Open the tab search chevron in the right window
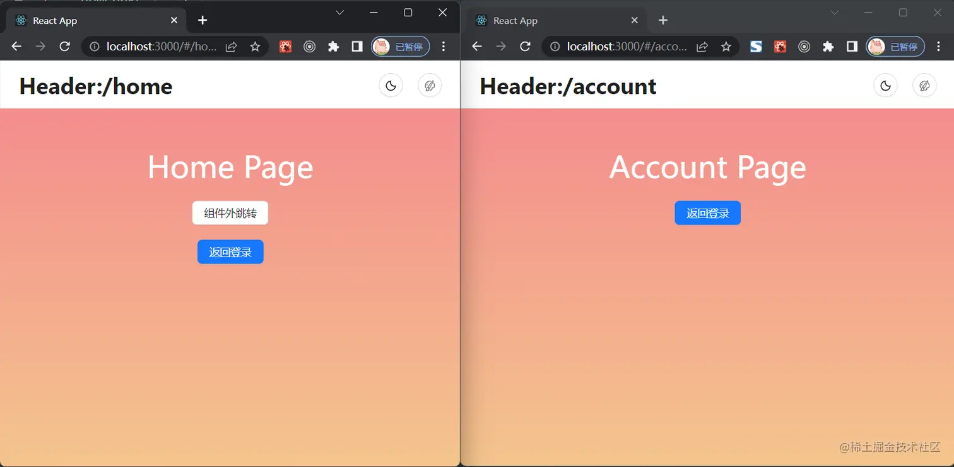 (x=835, y=13)
